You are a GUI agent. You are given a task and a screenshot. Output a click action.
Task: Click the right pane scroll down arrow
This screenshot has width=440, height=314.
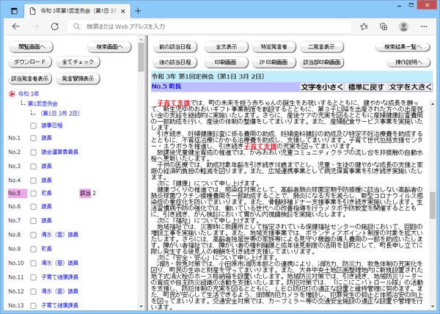click(433, 307)
